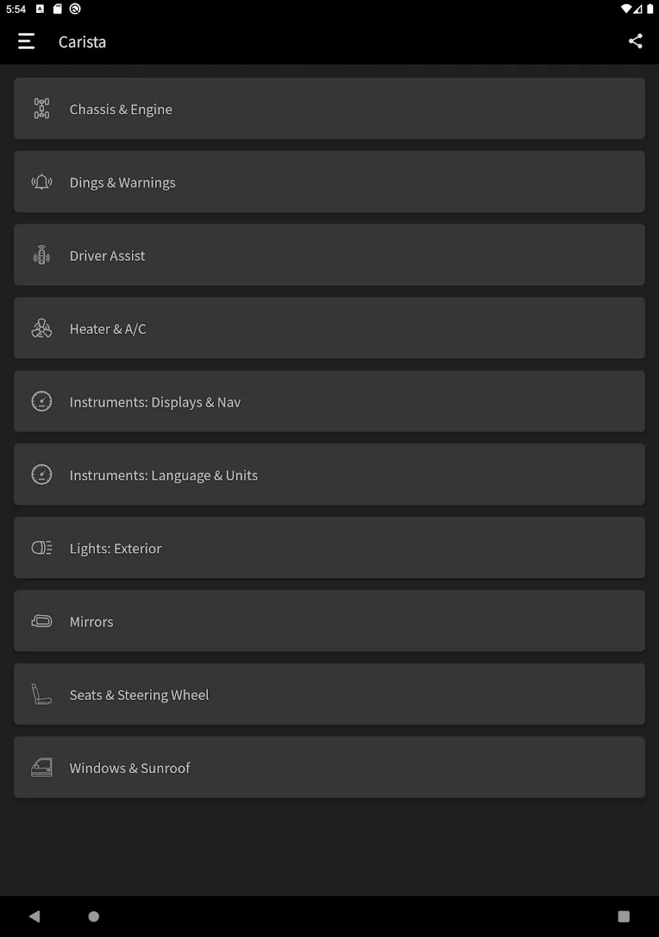Click the Heater & A/C fan icon
The width and height of the screenshot is (659, 937).
(42, 329)
